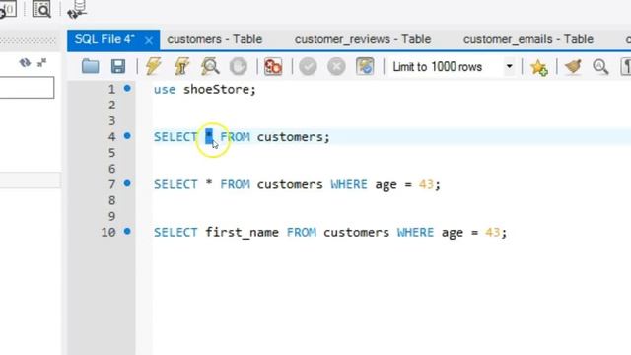Image resolution: width=631 pixels, height=355 pixels.
Task: Click statement marker dot on line 10
Action: tap(127, 232)
